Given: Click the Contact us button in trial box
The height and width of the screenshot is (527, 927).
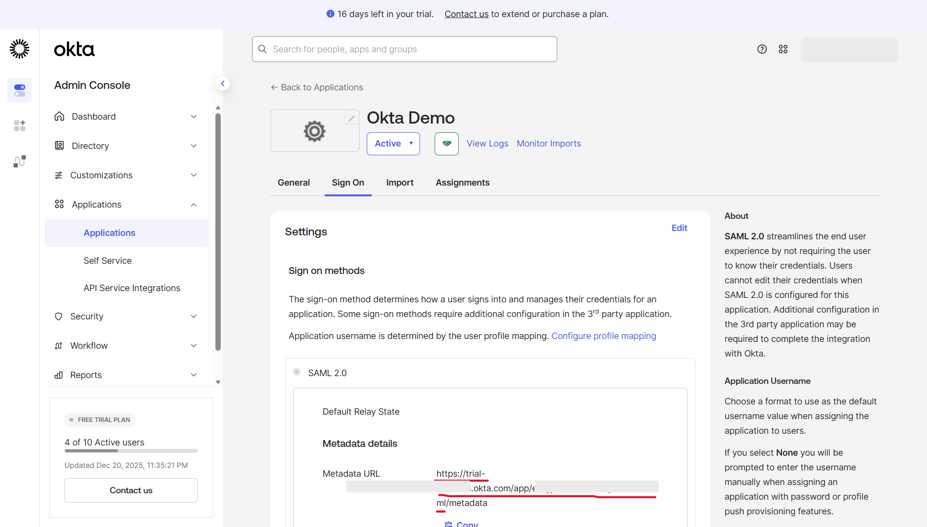Looking at the screenshot, I should pyautogui.click(x=131, y=490).
